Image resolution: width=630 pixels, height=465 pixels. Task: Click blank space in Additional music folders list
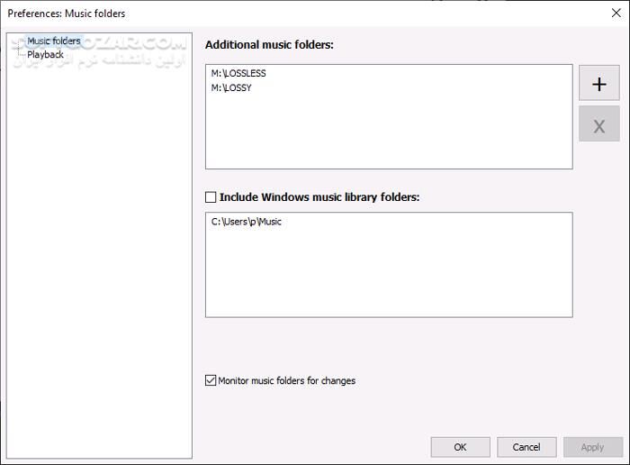tap(387, 135)
